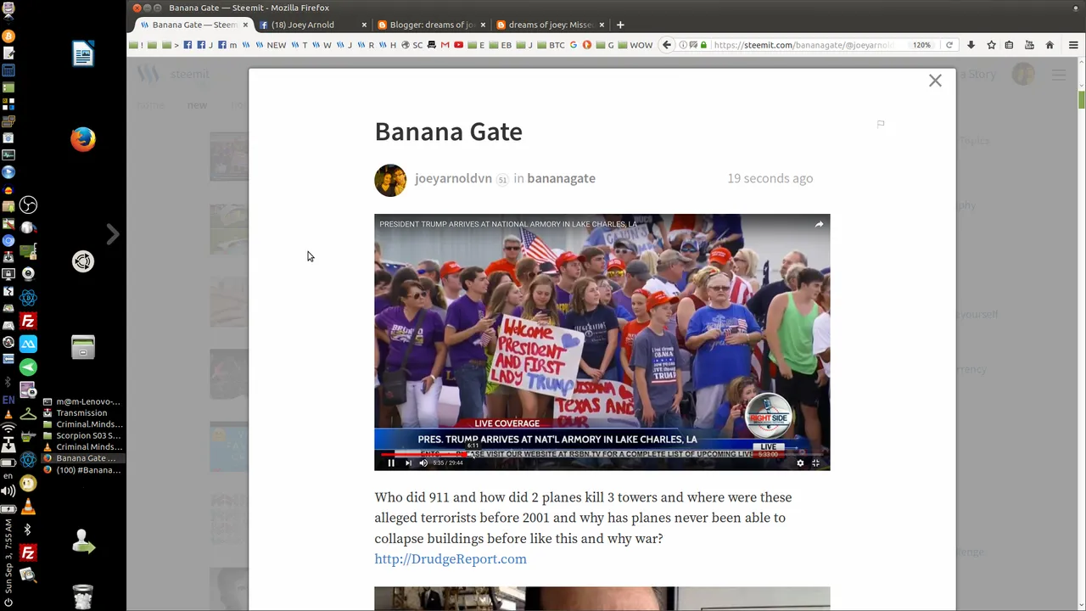Click the 19 seconds ago timestamp
Image resolution: width=1086 pixels, height=611 pixels.
tap(770, 178)
